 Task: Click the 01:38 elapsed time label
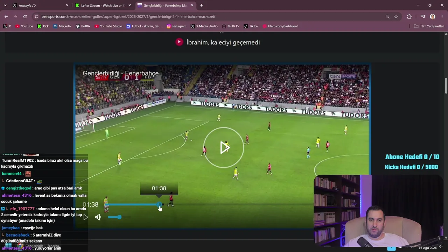[x=90, y=204]
